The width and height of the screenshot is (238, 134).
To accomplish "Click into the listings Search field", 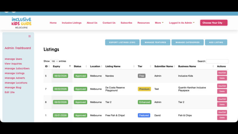I will coord(217,61).
